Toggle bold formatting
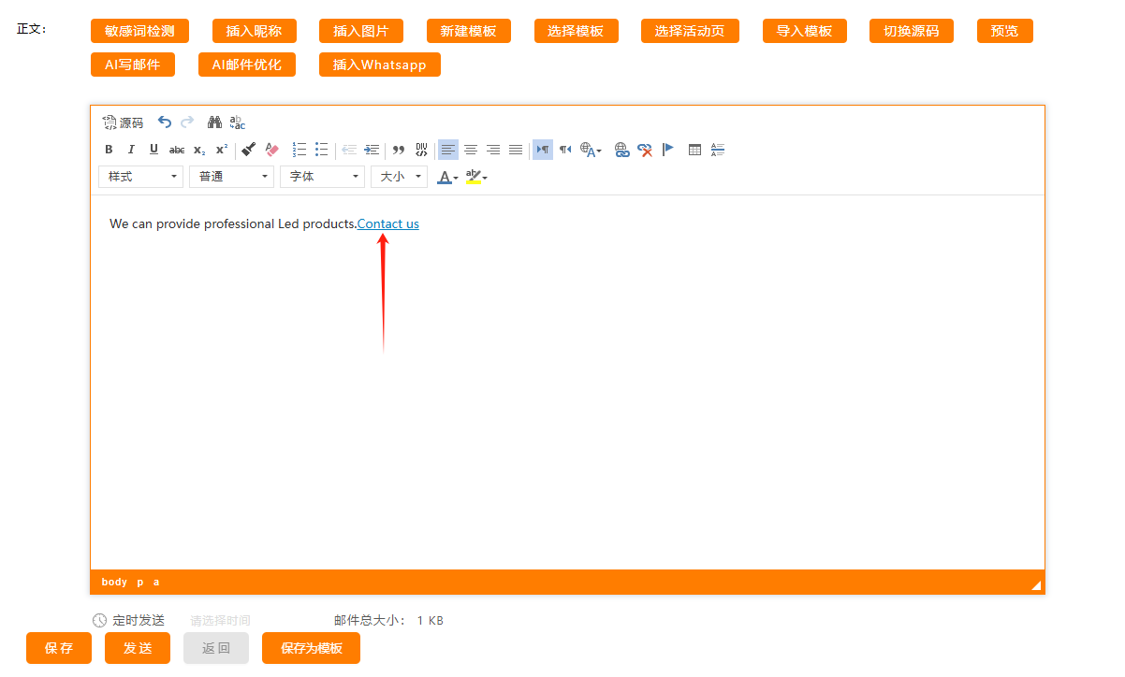1125x677 pixels. pyautogui.click(x=109, y=150)
